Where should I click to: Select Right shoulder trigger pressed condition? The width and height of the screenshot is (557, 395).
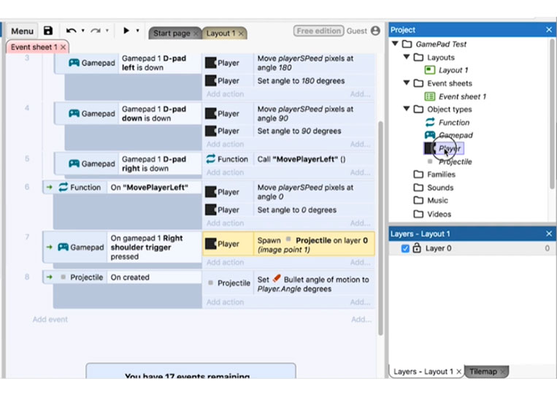tap(154, 248)
